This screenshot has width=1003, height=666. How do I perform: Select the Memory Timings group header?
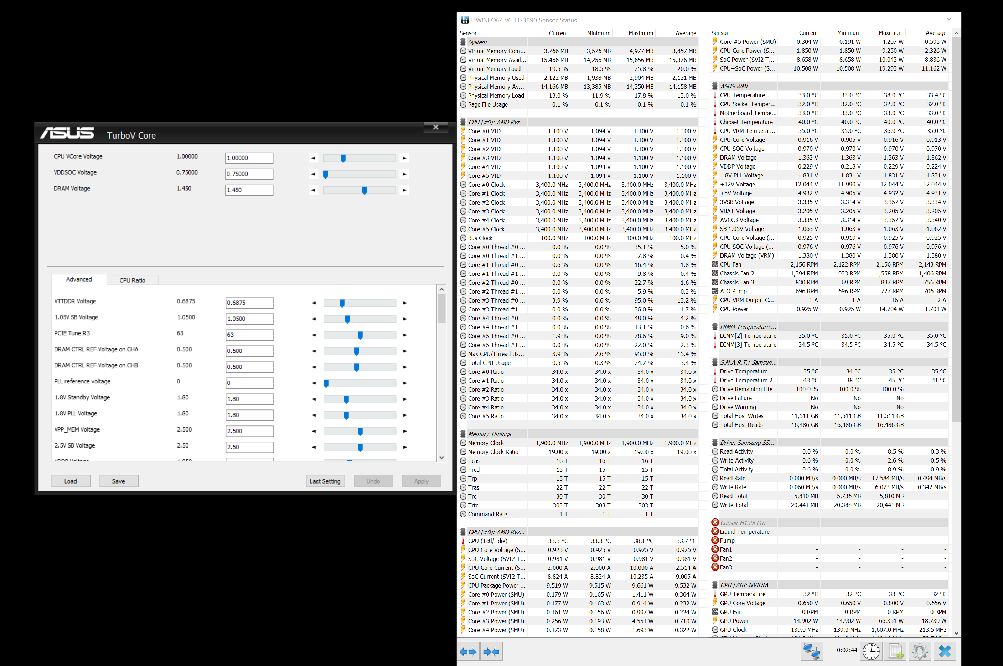[489, 434]
